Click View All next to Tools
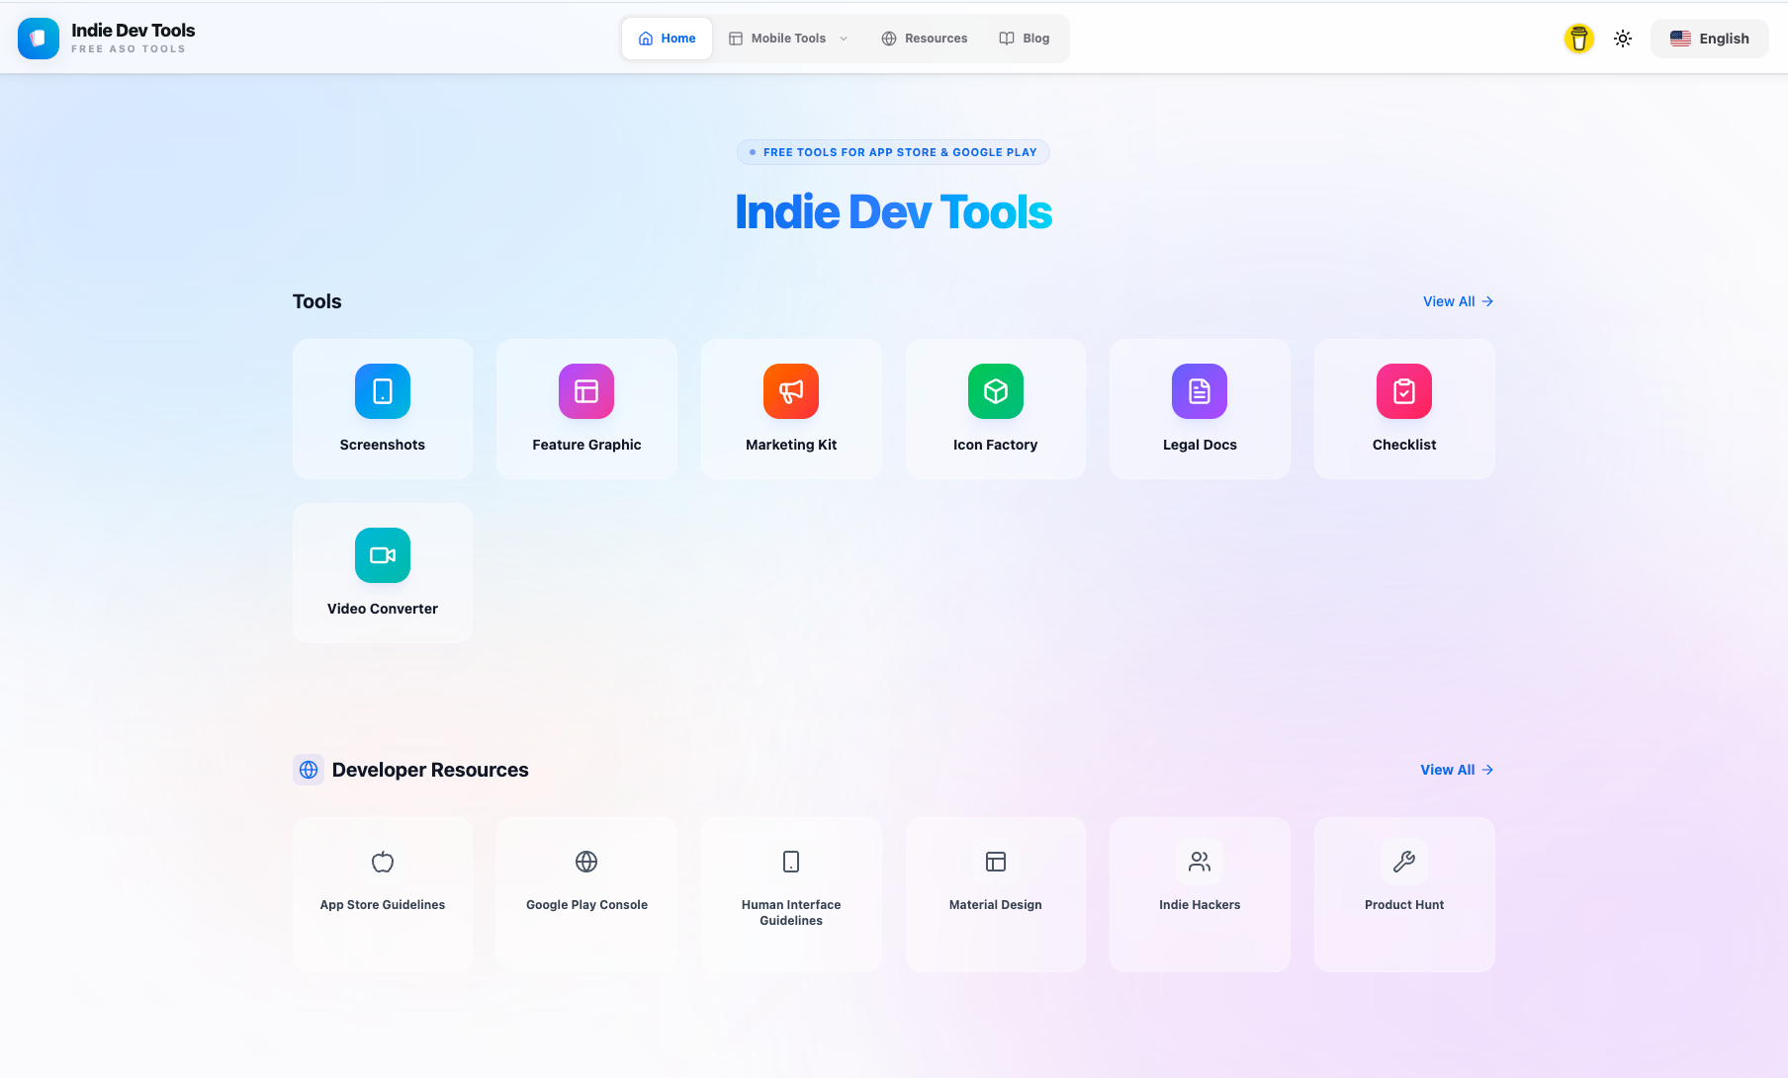Image resolution: width=1788 pixels, height=1078 pixels. (1456, 301)
